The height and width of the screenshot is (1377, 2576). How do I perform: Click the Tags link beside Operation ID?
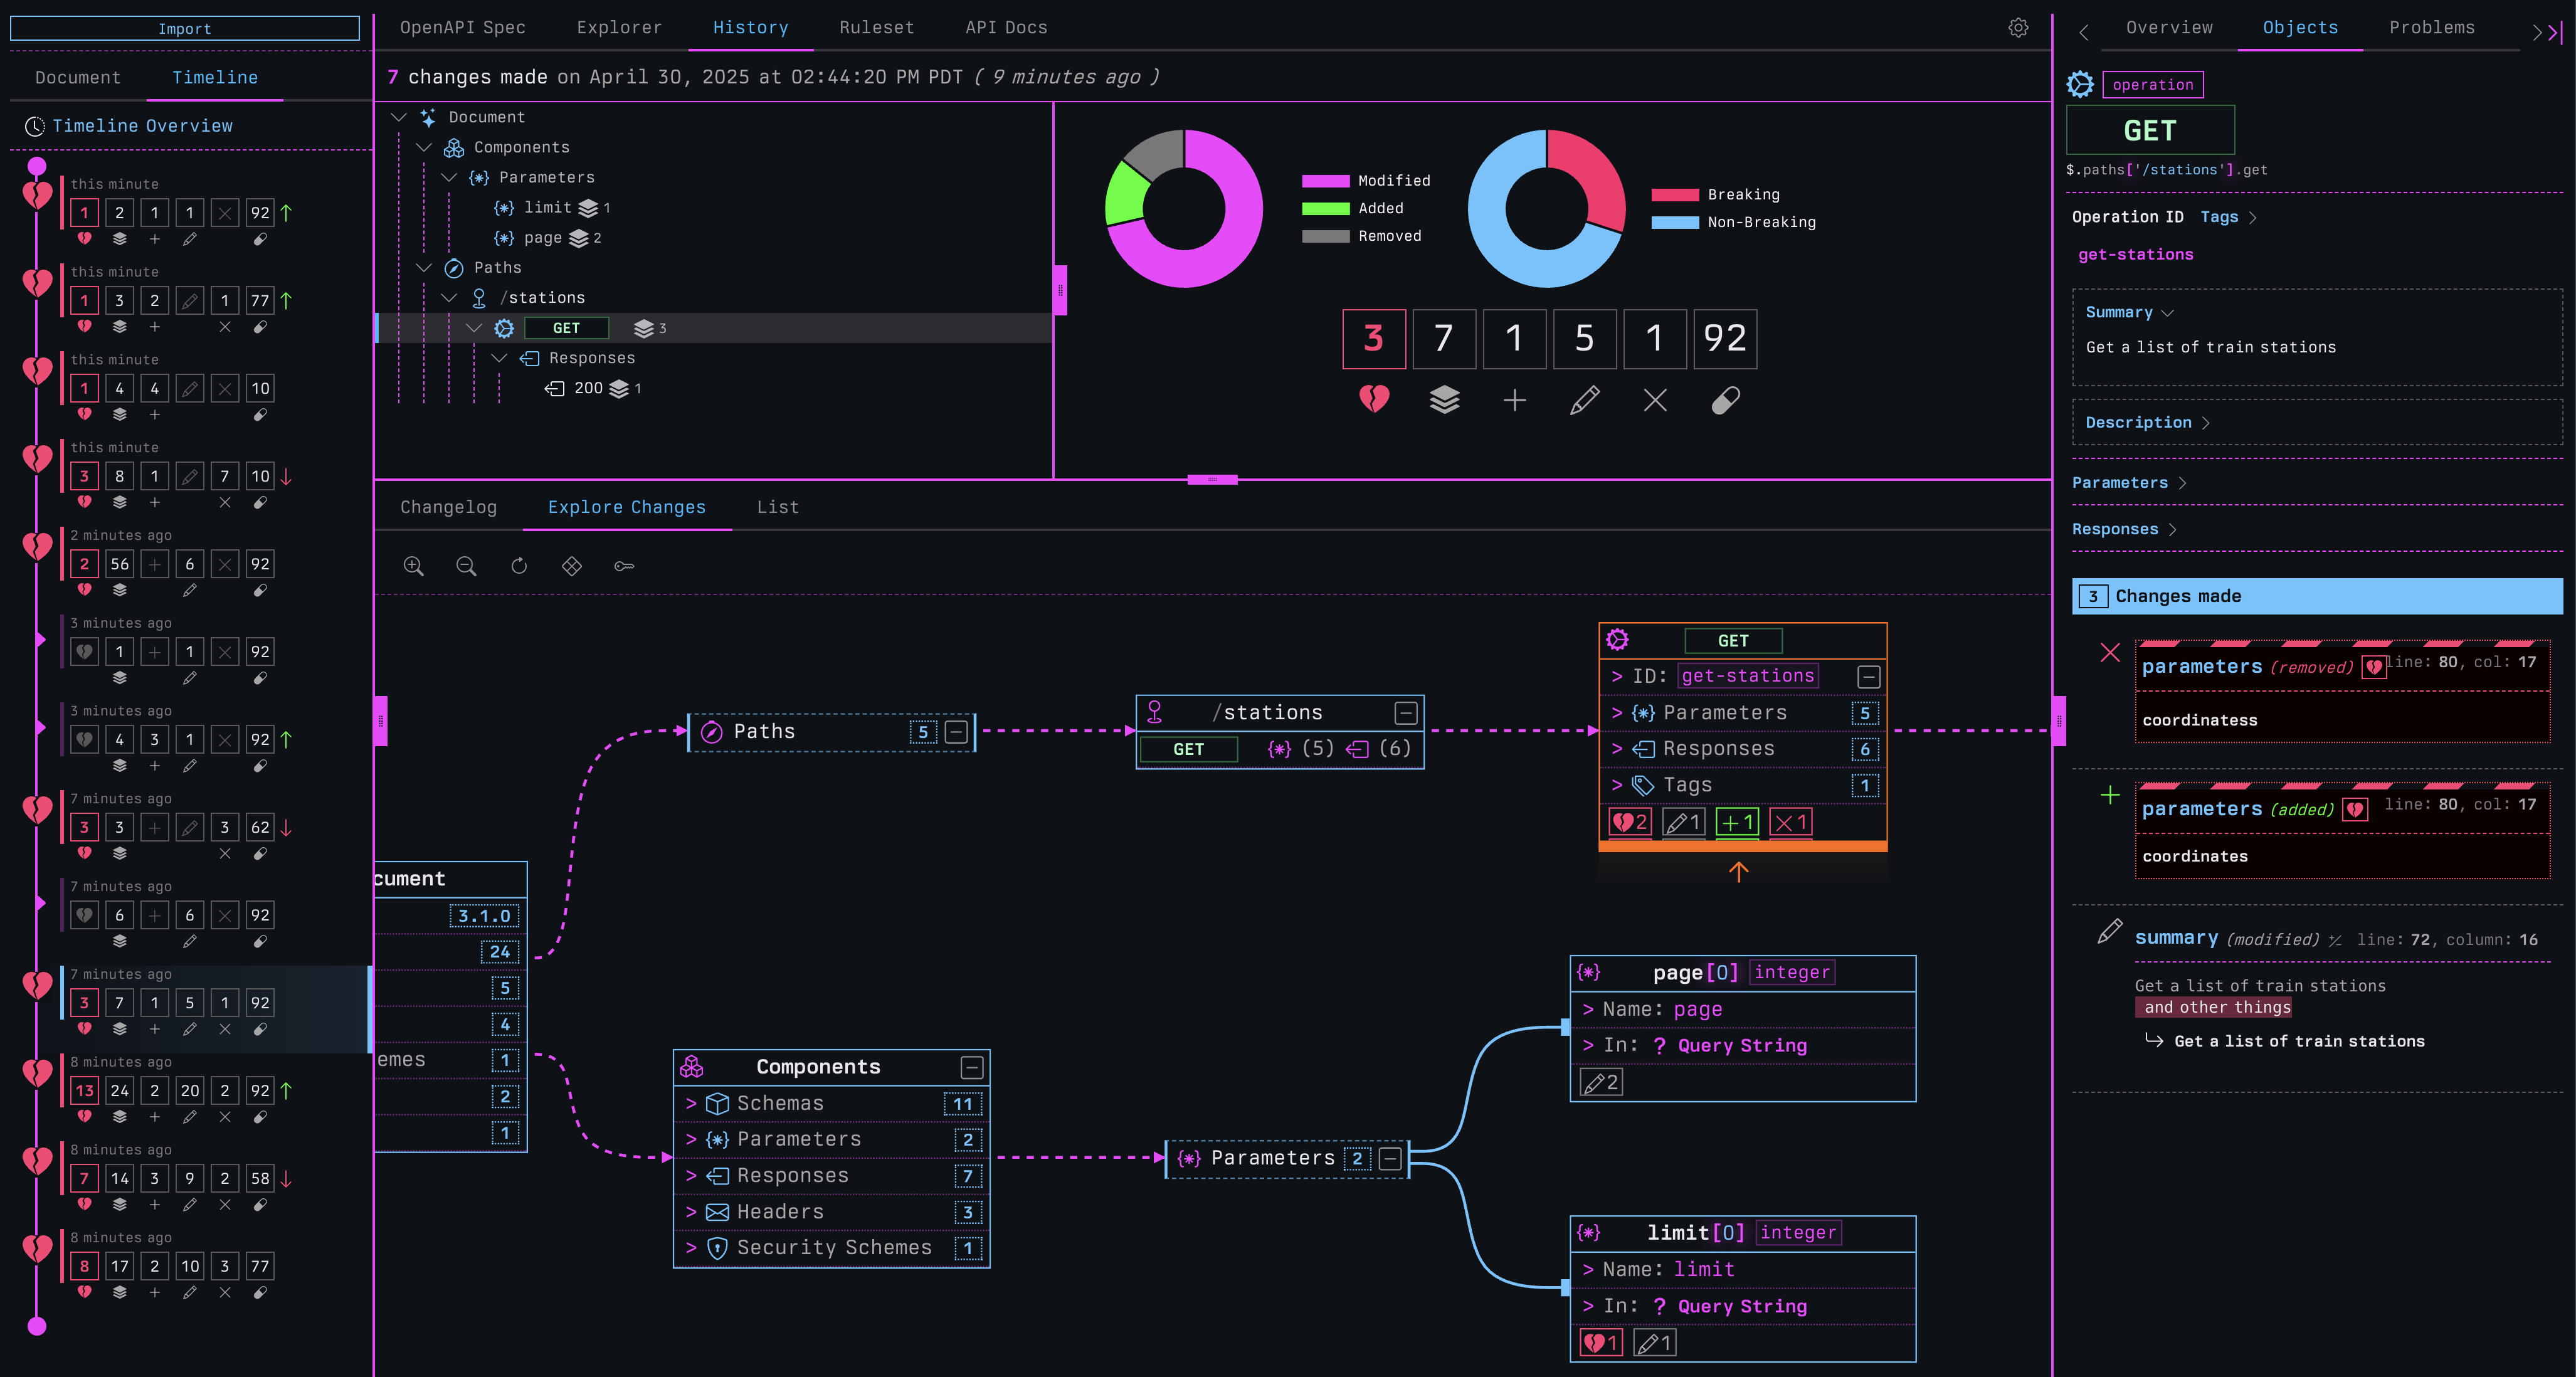pos(2219,217)
